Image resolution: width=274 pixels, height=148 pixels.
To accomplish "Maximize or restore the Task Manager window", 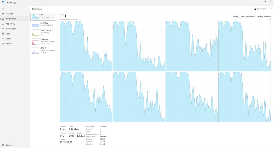I will coord(265,2).
